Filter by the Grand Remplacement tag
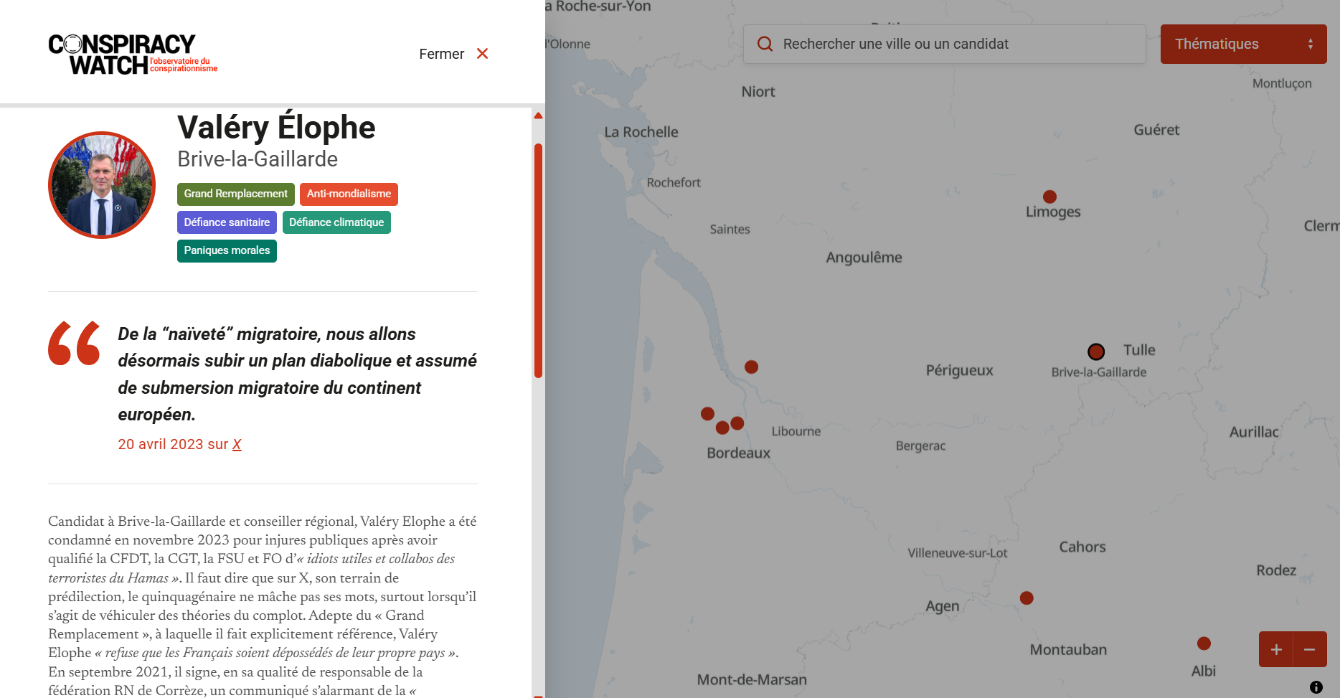Screen dimensions: 1340x698 click(x=235, y=194)
